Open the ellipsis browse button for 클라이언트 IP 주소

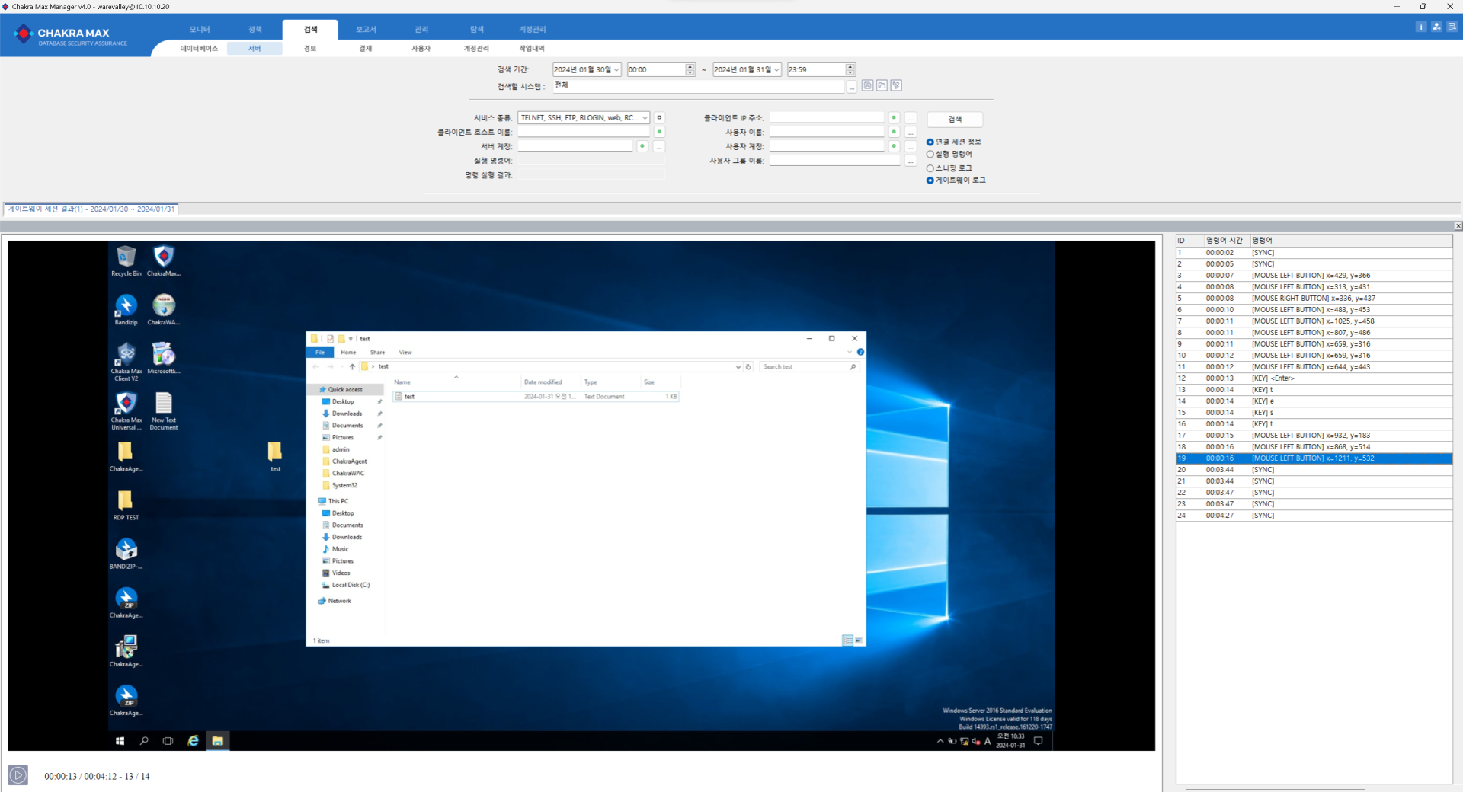[911, 118]
